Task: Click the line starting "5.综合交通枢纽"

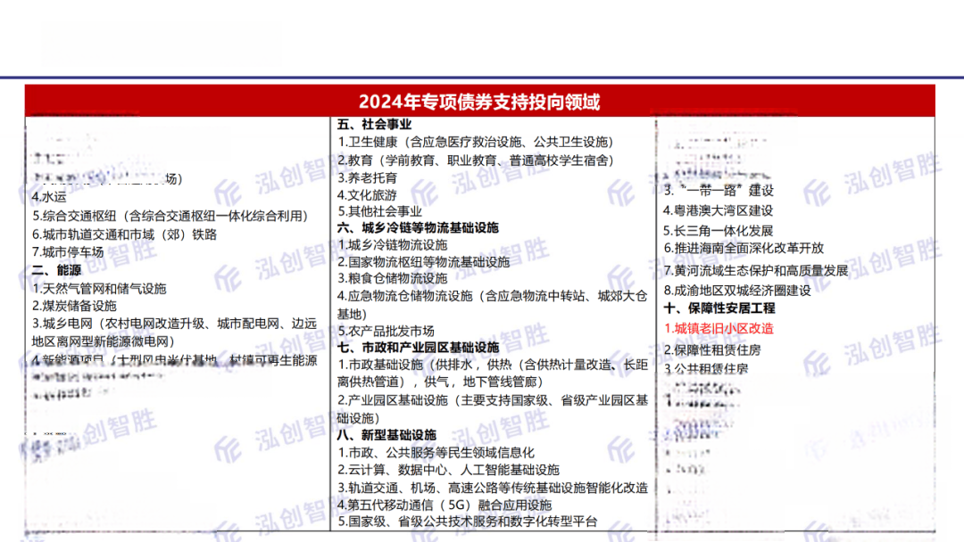Action: 170,216
